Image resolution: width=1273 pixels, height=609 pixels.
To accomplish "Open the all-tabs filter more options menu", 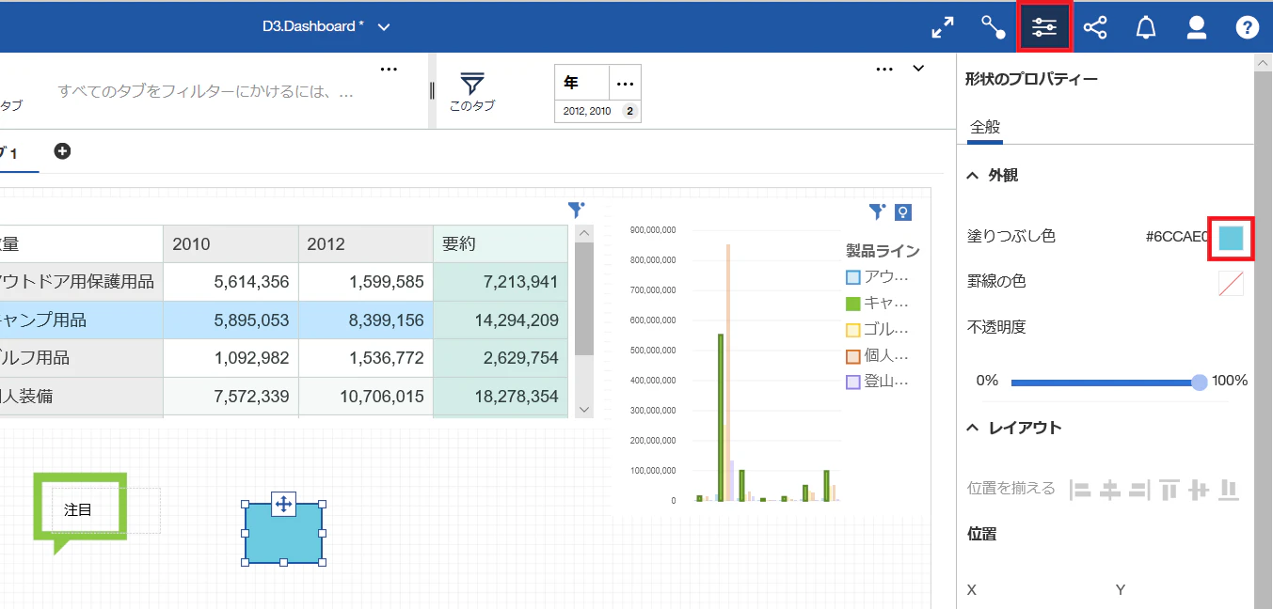I will (389, 69).
